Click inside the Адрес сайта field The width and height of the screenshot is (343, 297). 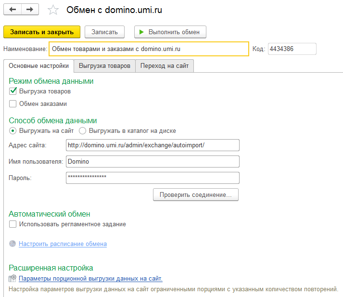coord(152,145)
